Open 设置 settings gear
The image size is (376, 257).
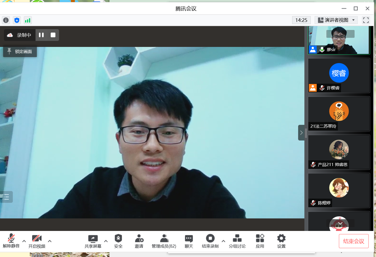click(281, 241)
